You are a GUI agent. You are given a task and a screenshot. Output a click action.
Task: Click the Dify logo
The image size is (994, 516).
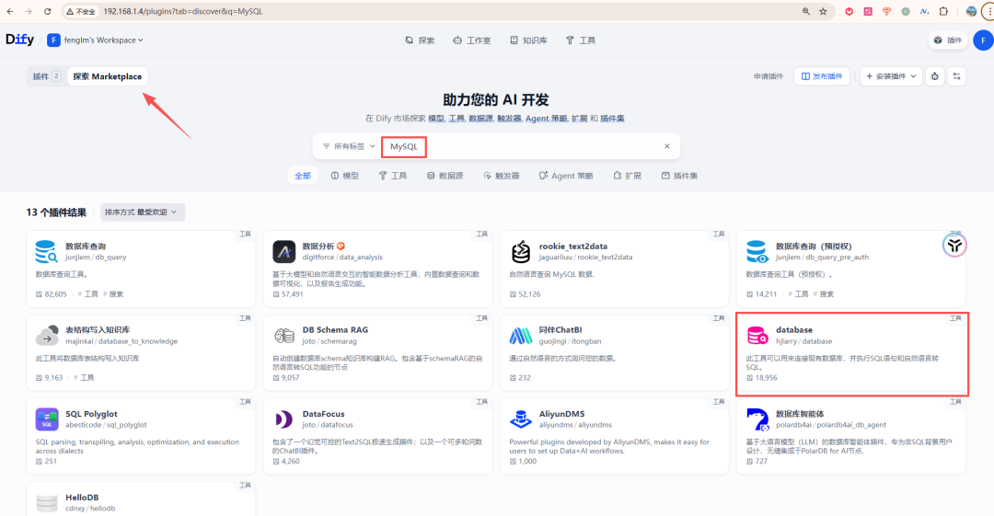[19, 40]
